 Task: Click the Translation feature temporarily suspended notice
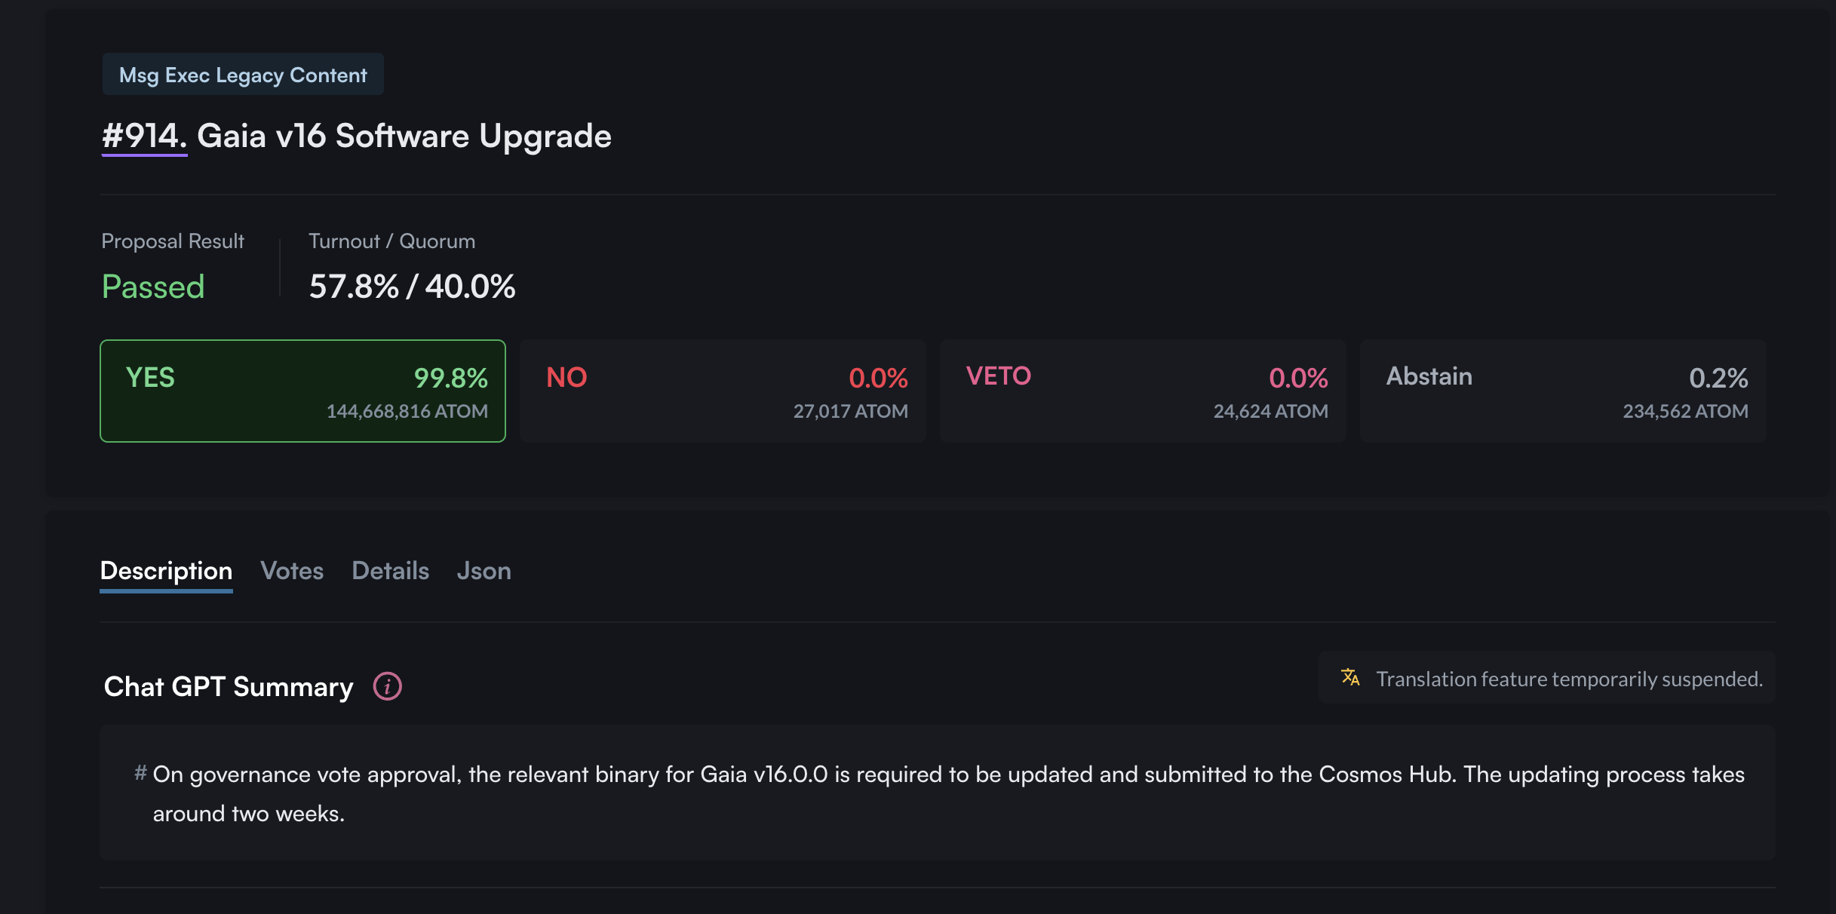click(x=1569, y=679)
